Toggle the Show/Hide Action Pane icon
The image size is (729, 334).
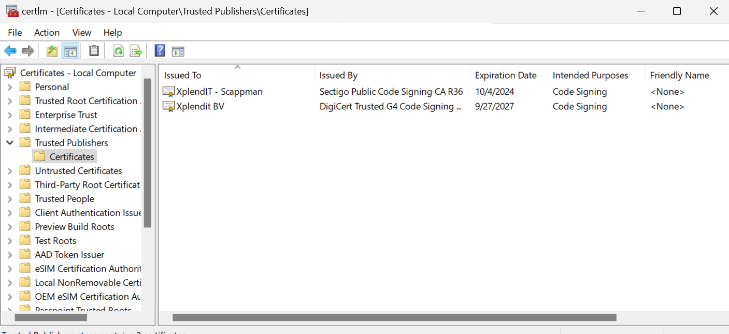pyautogui.click(x=178, y=51)
